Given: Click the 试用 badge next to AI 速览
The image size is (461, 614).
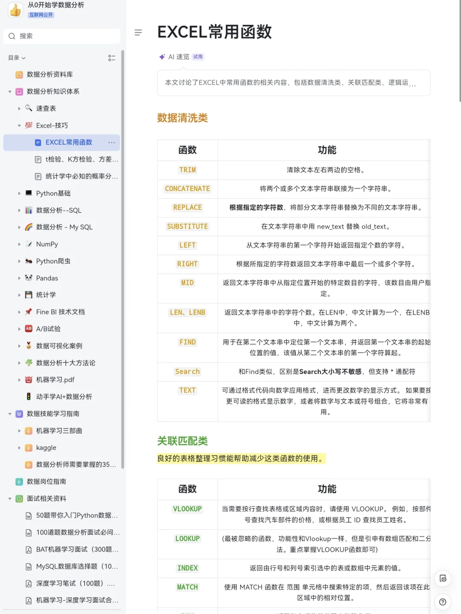Looking at the screenshot, I should pyautogui.click(x=198, y=56).
